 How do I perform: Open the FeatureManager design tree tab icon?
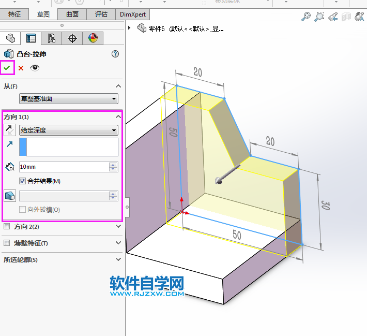tap(10, 38)
